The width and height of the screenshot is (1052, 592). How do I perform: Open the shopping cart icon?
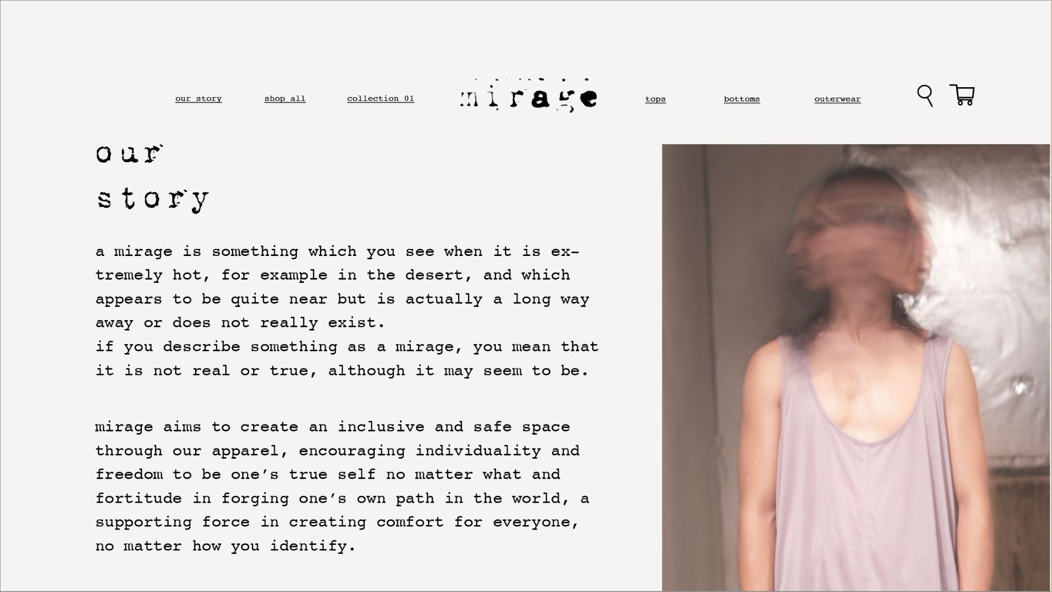click(962, 95)
